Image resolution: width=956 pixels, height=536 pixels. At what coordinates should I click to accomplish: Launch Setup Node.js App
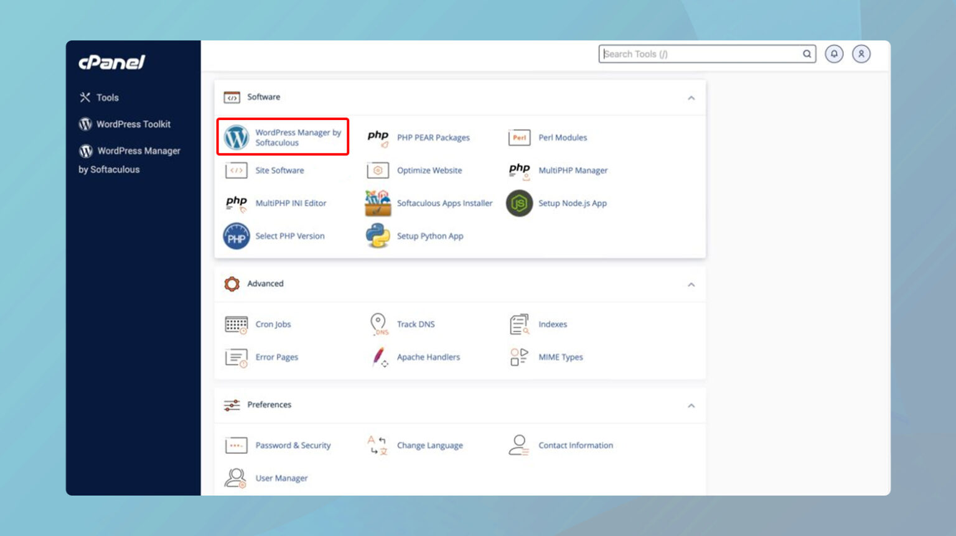click(519, 203)
